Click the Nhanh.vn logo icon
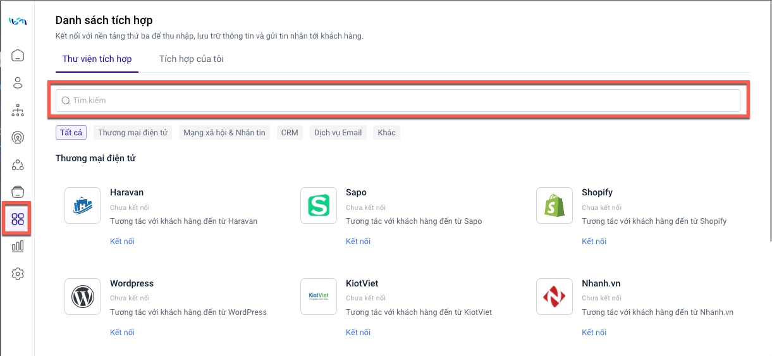The image size is (772, 356). 554,297
